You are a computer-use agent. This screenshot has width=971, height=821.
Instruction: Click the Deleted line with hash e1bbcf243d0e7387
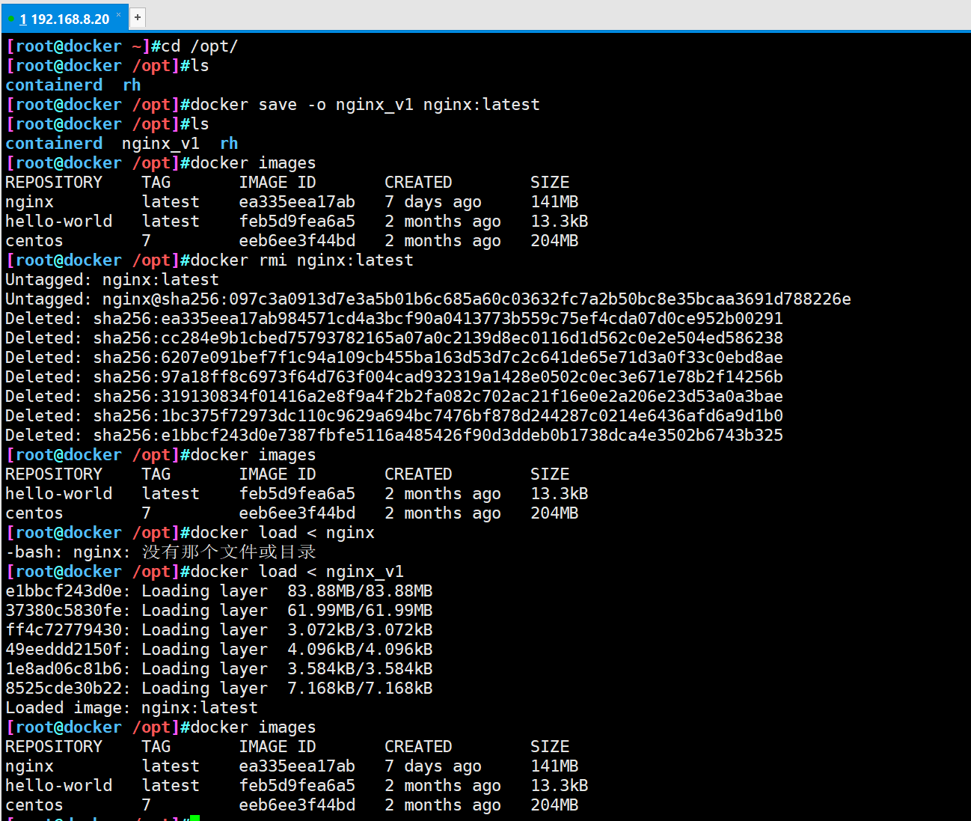[x=394, y=436]
